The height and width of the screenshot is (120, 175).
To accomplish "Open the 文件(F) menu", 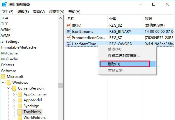I will pos(8,11).
